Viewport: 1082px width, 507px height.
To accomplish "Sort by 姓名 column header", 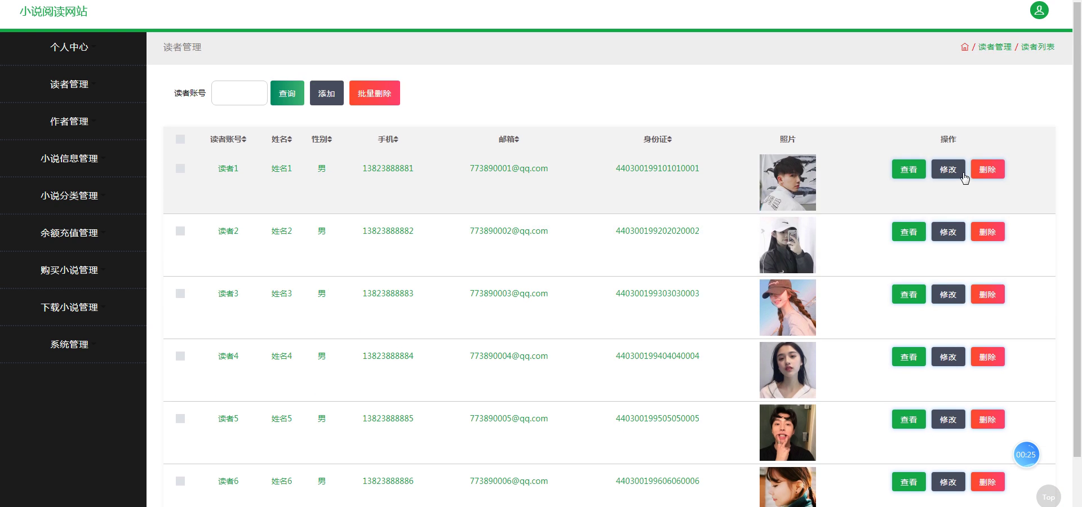I will pyautogui.click(x=282, y=139).
